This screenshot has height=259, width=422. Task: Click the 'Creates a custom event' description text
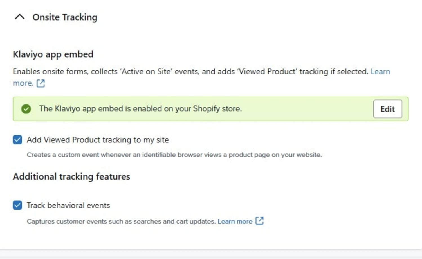(x=174, y=155)
